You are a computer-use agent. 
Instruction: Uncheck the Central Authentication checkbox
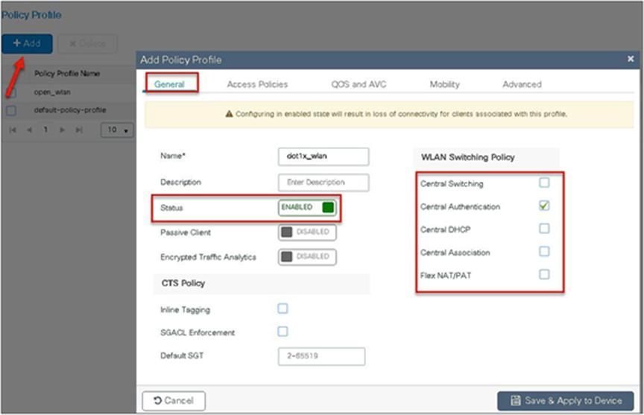[544, 205]
